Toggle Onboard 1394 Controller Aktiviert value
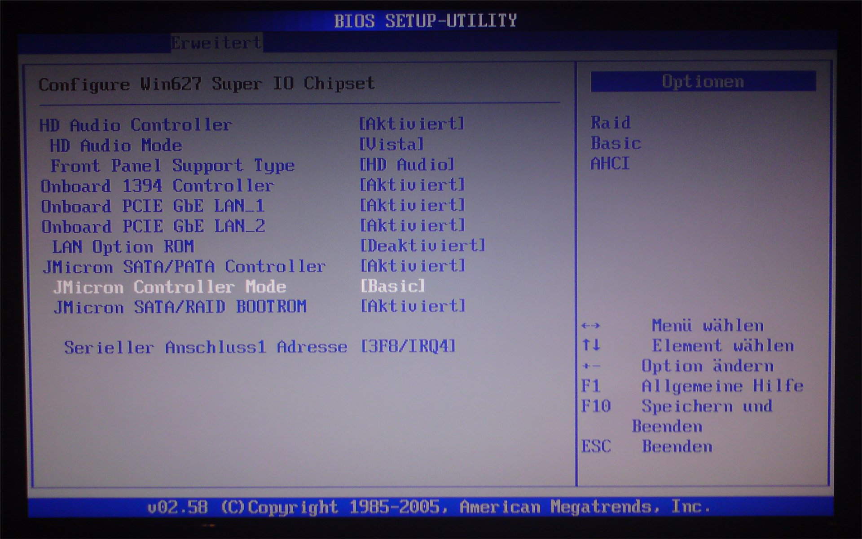 point(412,185)
